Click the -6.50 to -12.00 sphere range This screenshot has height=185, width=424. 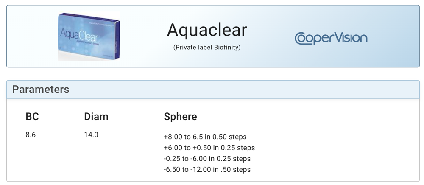coord(207,170)
